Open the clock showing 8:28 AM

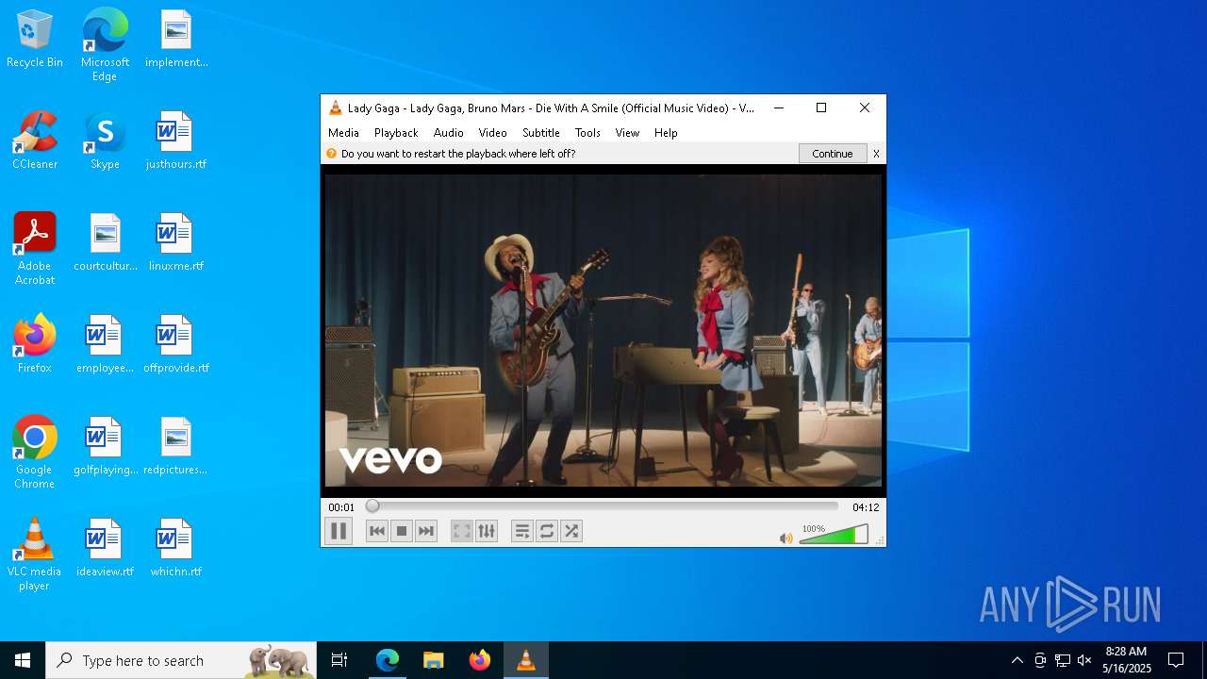click(1127, 660)
